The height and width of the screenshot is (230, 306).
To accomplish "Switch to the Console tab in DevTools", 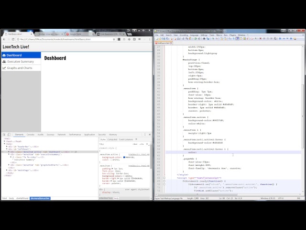I will tap(31, 135).
